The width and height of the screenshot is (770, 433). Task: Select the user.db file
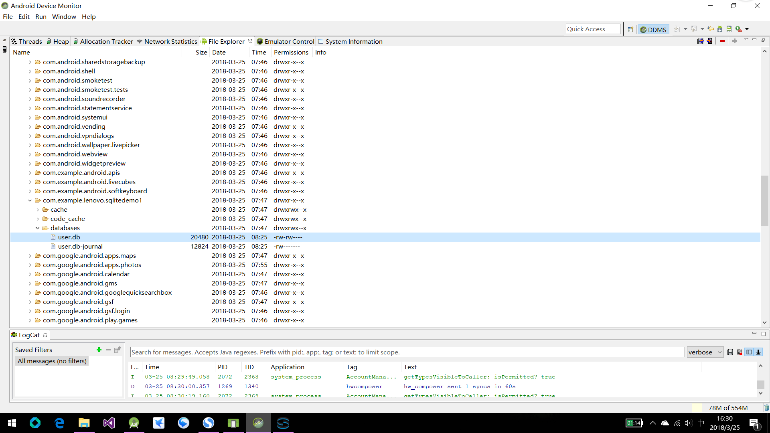tap(385, 237)
